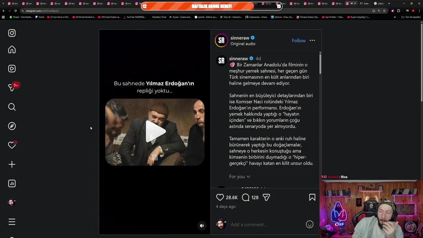This screenshot has height=238, width=423.
Task: Play the video with the center play button
Action: point(155,132)
